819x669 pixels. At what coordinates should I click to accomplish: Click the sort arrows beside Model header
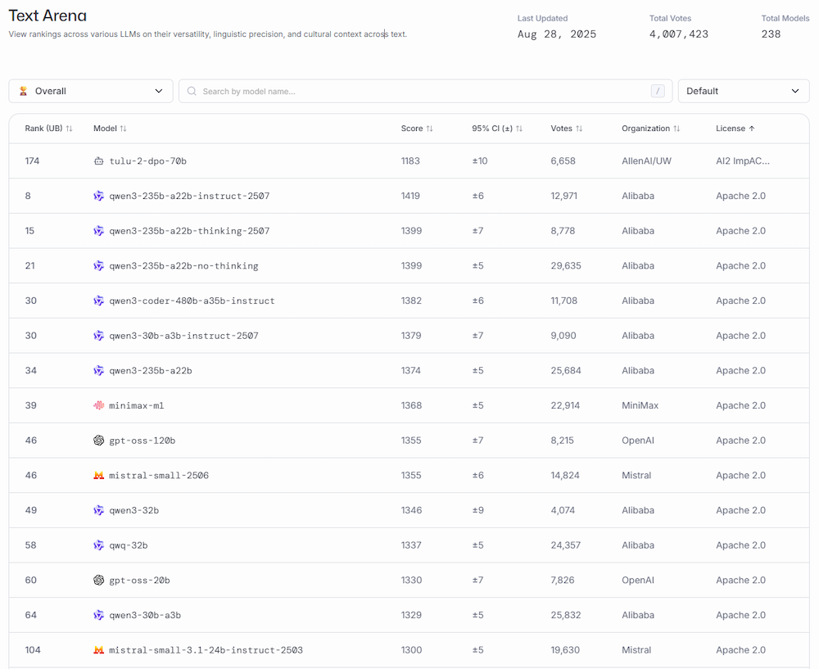[123, 129]
